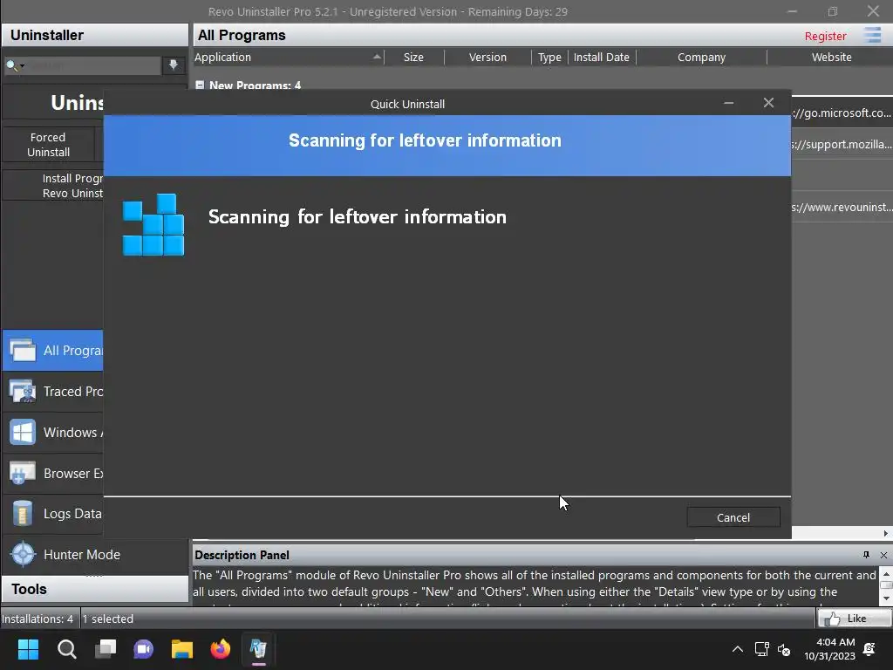Click the www.revouninst website entry
The height and width of the screenshot is (670, 893).
click(842, 207)
